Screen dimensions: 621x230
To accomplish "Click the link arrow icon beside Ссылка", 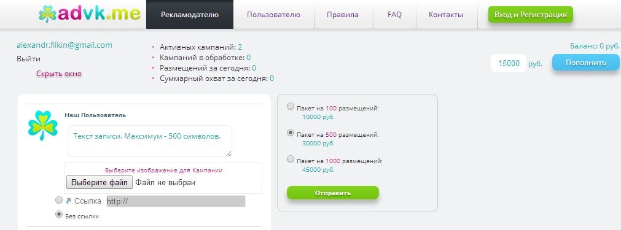I will click(69, 201).
